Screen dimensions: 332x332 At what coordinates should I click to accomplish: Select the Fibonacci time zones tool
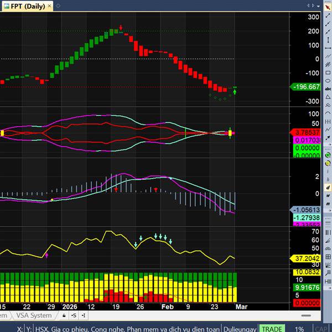(x=328, y=232)
